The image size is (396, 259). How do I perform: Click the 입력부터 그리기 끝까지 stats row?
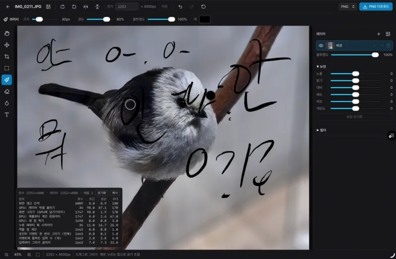point(68,243)
